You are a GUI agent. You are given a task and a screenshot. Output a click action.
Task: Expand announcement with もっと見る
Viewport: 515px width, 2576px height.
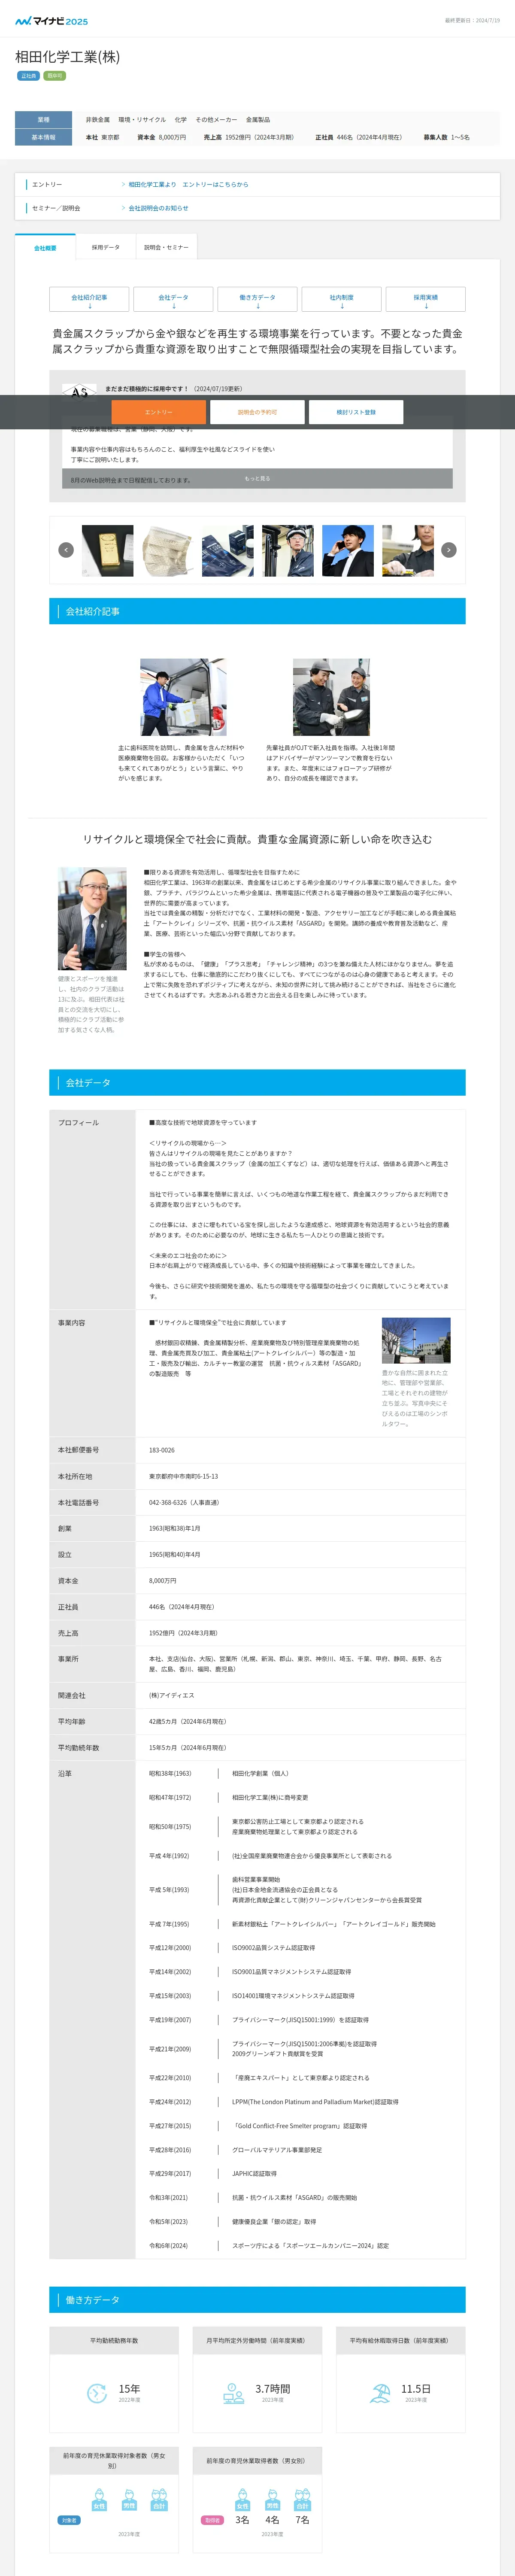(257, 478)
